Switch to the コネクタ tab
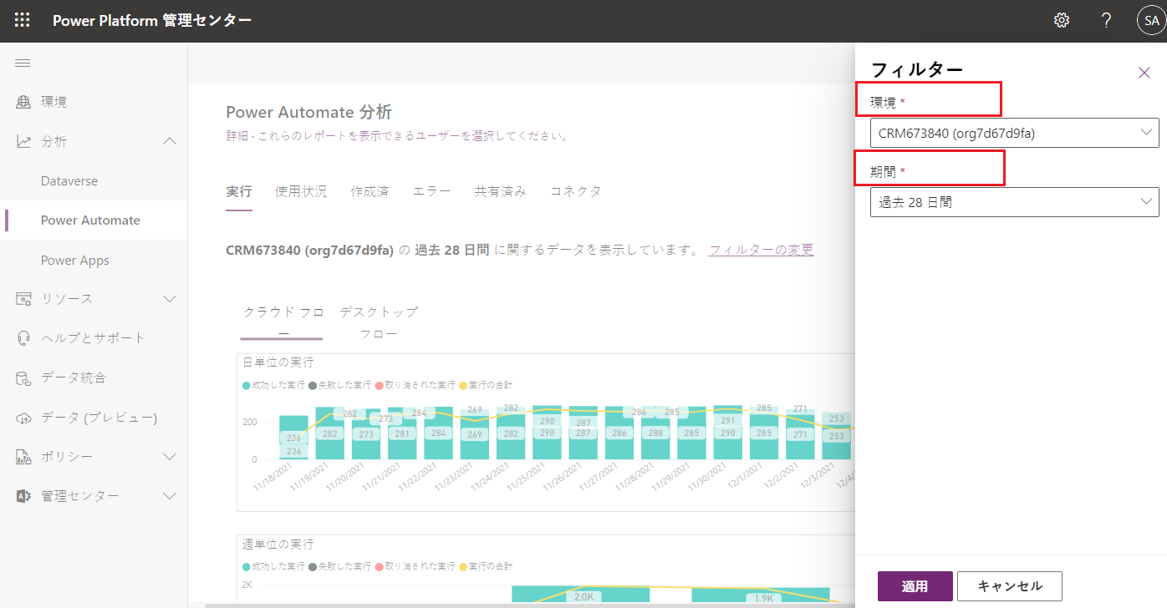 point(576,191)
